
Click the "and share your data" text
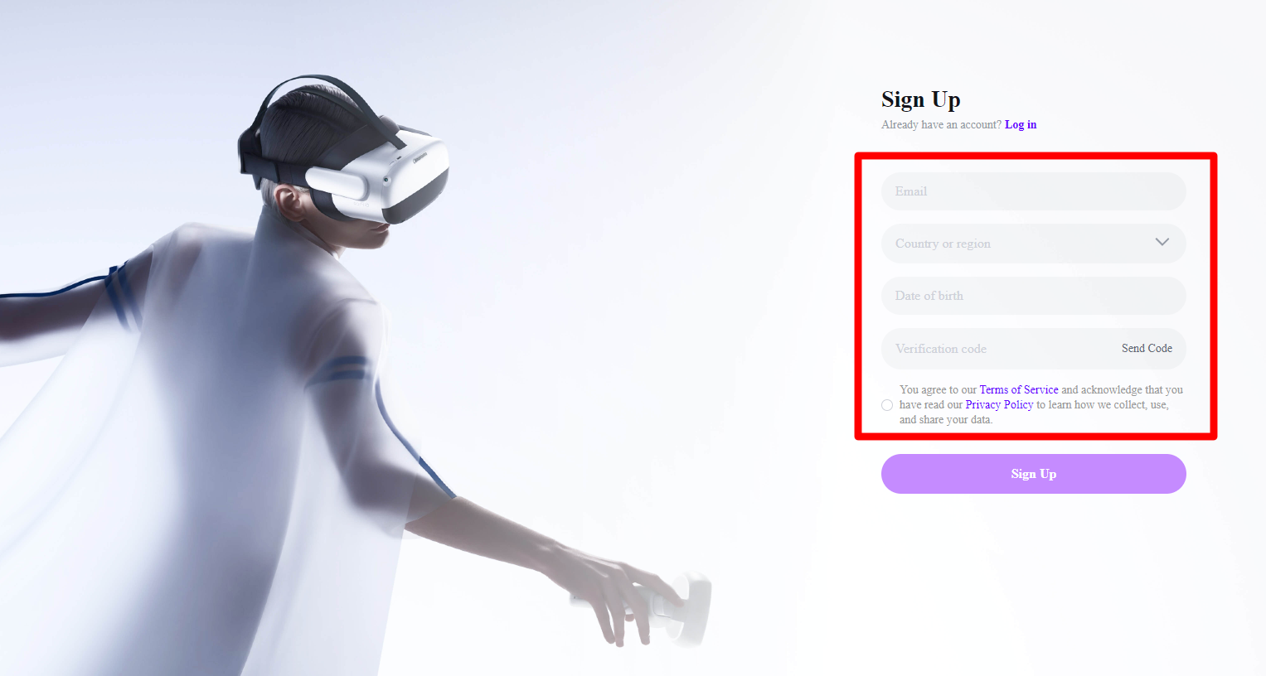[x=946, y=419]
